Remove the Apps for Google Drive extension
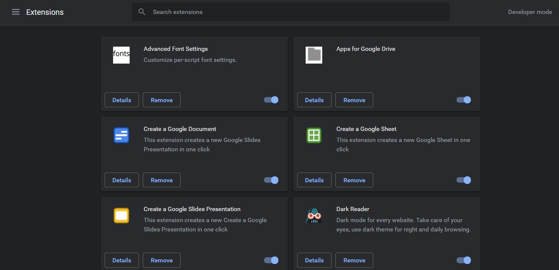Screen dimensions: 559x270 (x=354, y=100)
